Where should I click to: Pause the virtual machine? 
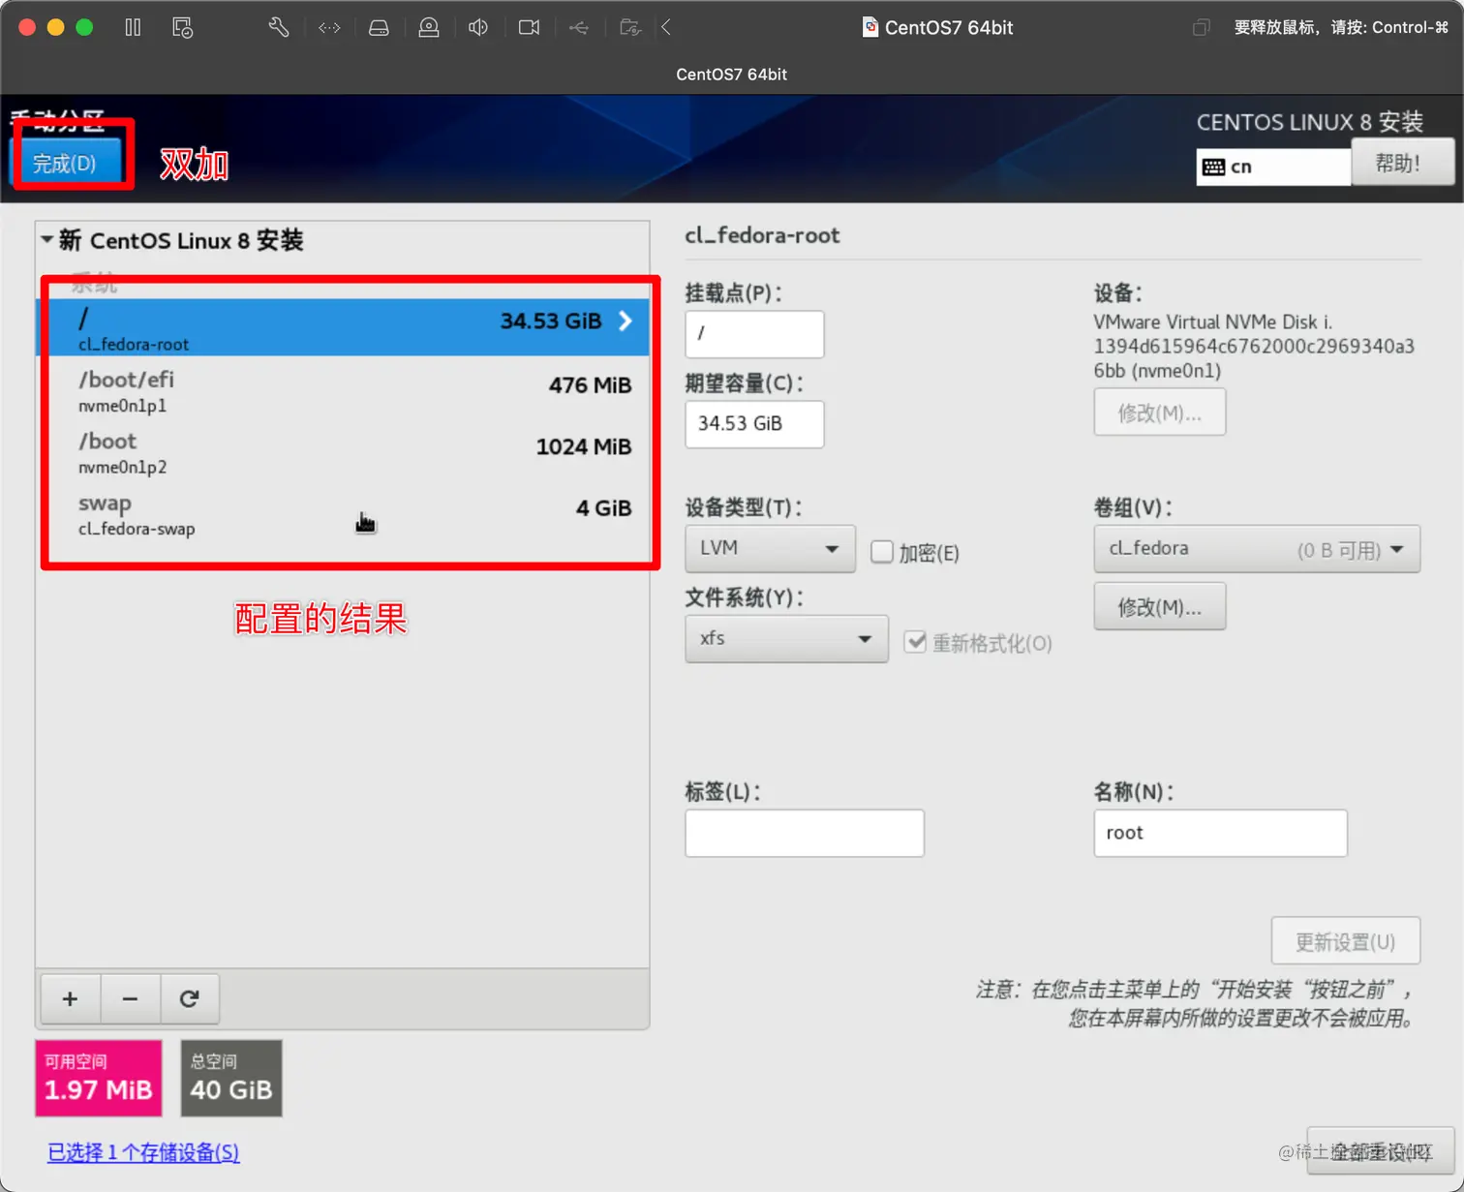[133, 27]
